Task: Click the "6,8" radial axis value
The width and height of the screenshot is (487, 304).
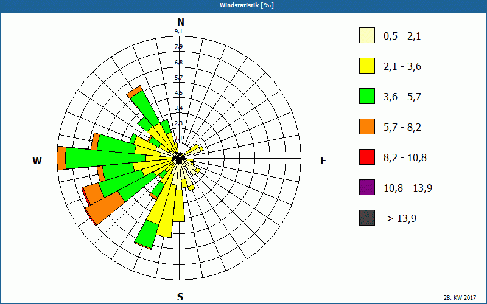Action: 178,63
